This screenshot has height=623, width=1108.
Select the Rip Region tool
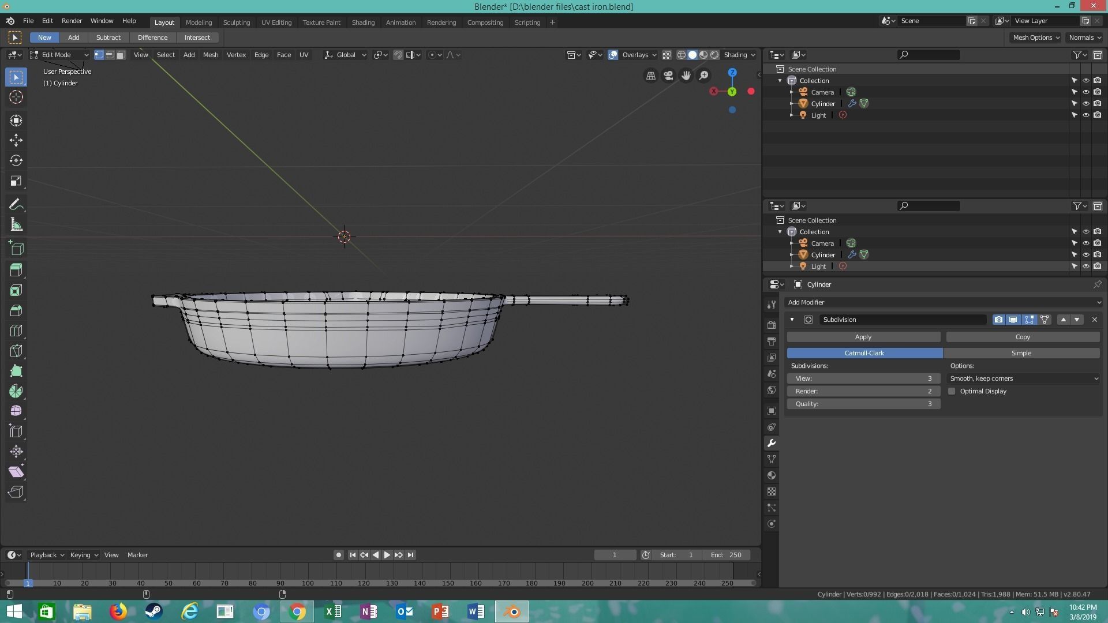coord(16,492)
